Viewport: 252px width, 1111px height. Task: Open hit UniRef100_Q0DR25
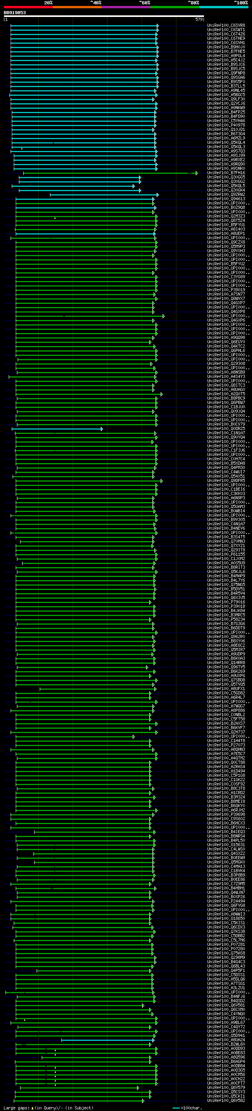coord(226,429)
